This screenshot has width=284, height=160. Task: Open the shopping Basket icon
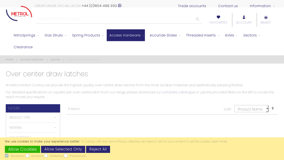point(266,17)
